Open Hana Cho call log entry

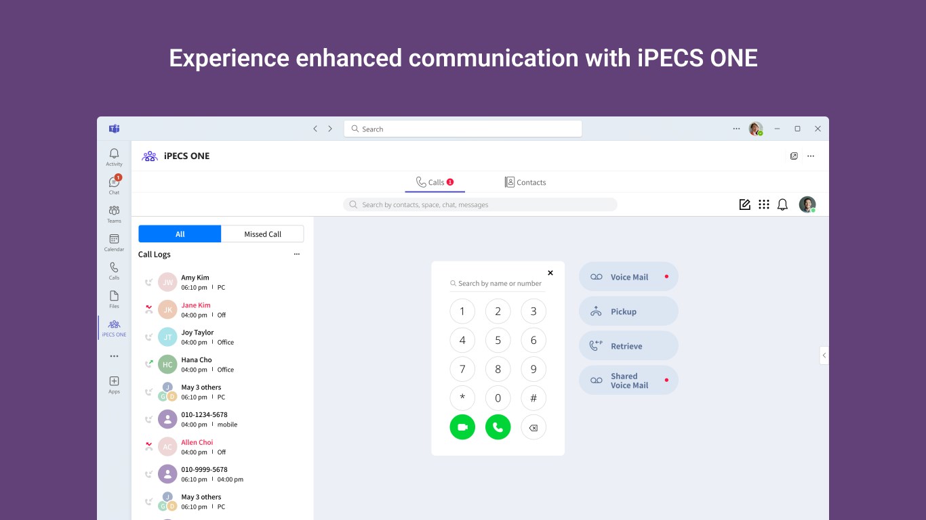click(222, 364)
